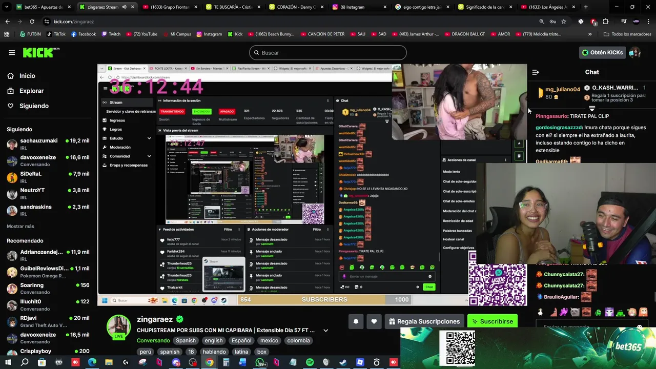Expand stream title chevron
This screenshot has height=369, width=656.
tap(325, 331)
